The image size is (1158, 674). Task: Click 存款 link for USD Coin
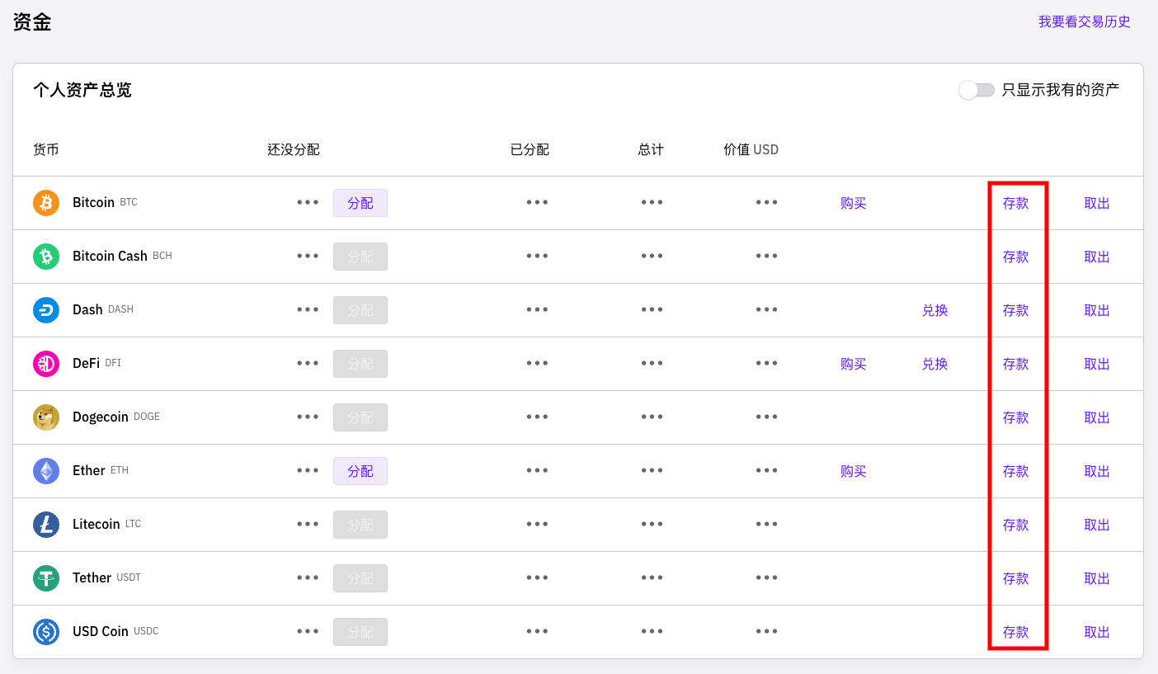[x=1015, y=632]
